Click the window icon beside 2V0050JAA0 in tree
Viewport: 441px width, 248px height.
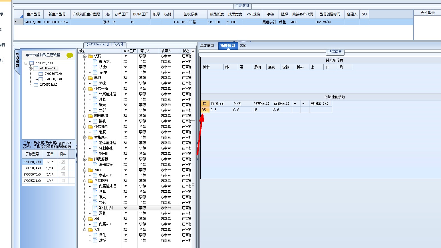pyautogui.click(x=36, y=84)
